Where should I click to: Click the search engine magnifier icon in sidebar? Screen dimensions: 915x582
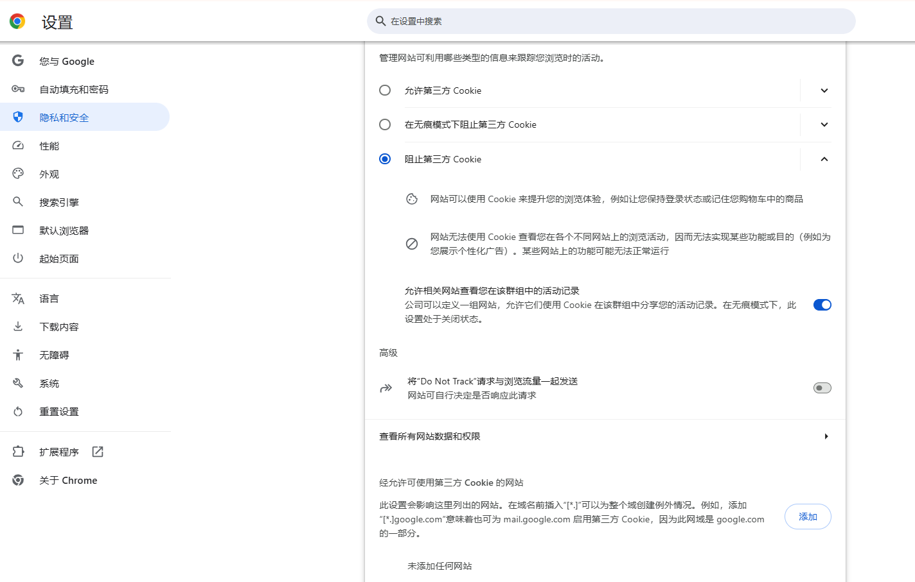click(x=18, y=202)
